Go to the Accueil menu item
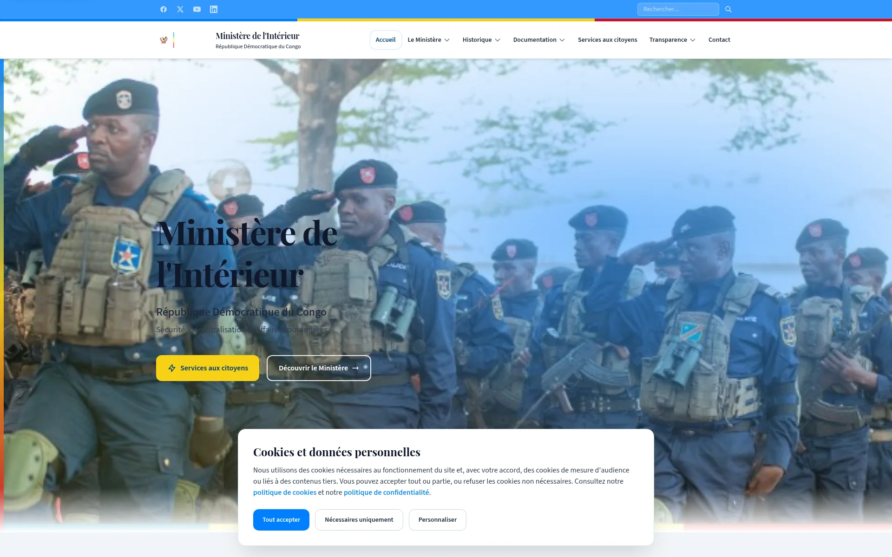The image size is (892, 557). (x=386, y=40)
